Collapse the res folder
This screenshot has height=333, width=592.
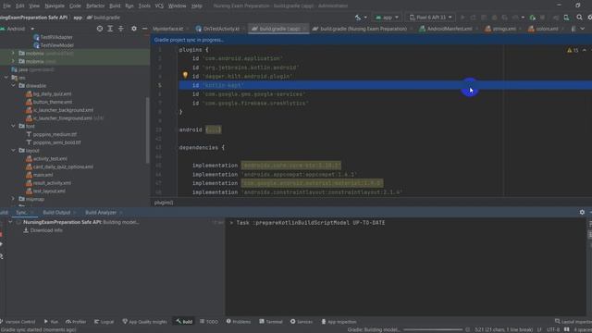click(x=6, y=78)
